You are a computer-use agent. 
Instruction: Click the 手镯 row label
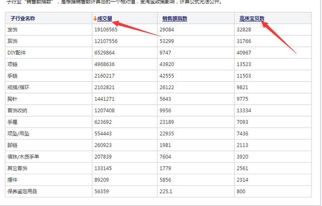[x=13, y=121]
